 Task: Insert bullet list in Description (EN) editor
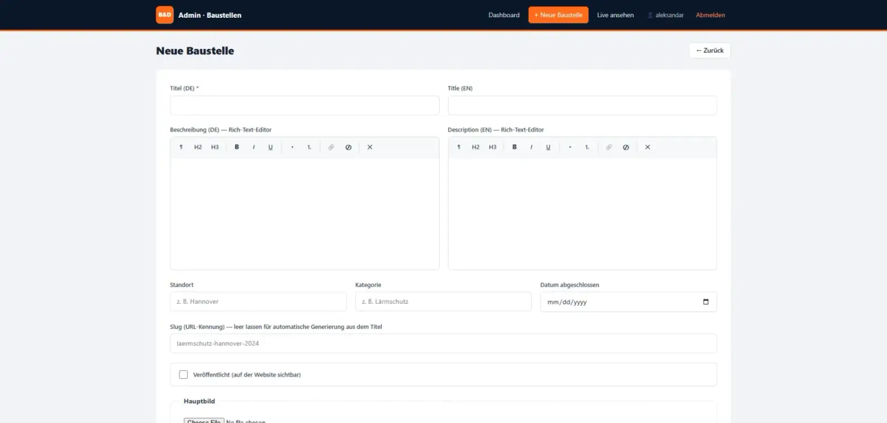point(570,147)
